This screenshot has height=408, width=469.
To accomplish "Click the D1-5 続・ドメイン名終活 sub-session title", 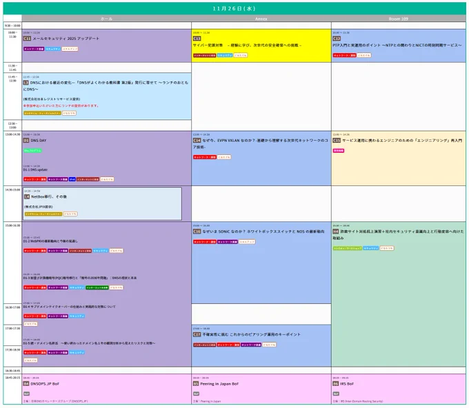I will 89,343.
